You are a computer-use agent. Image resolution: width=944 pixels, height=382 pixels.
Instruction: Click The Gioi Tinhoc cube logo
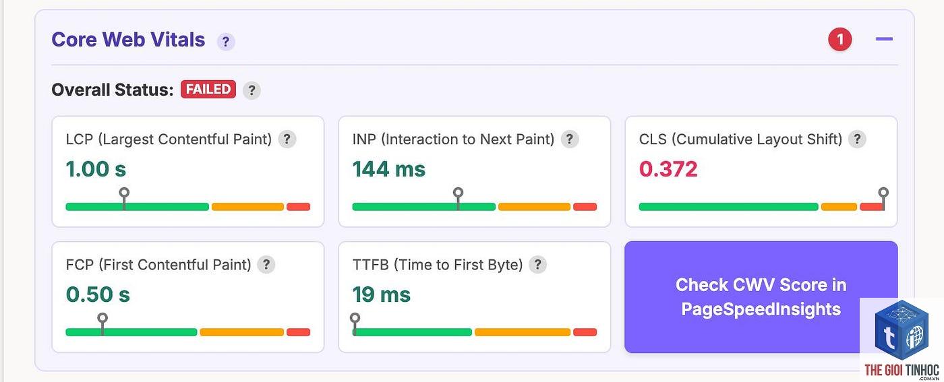(x=902, y=329)
